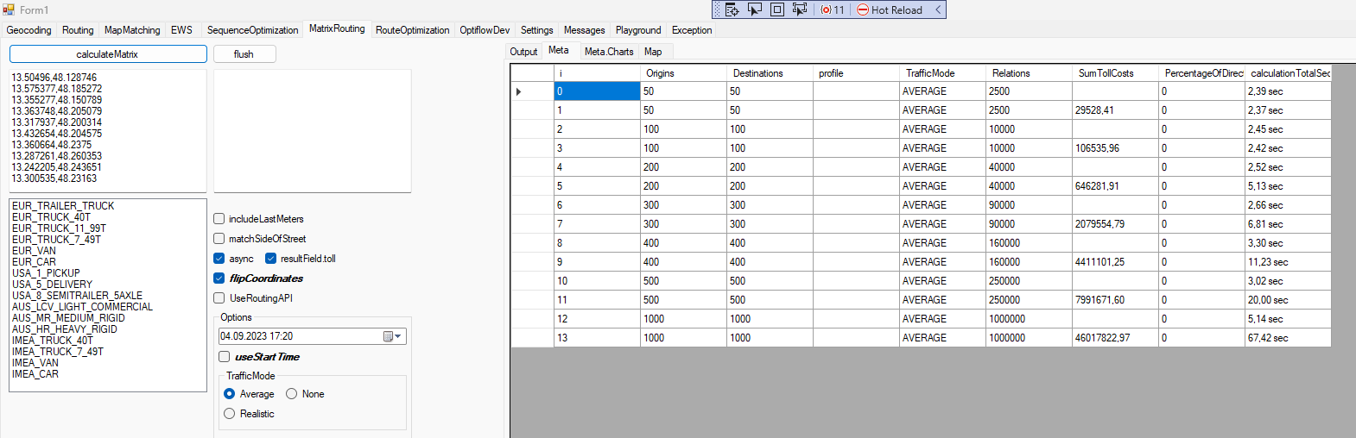The width and height of the screenshot is (1356, 438).
Task: Enable the includeLastMeters checkbox
Action: tap(219, 219)
